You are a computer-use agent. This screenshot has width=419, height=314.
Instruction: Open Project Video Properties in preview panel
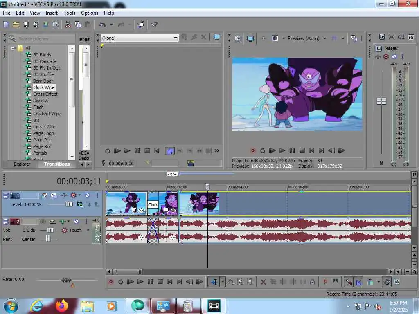tap(238, 38)
